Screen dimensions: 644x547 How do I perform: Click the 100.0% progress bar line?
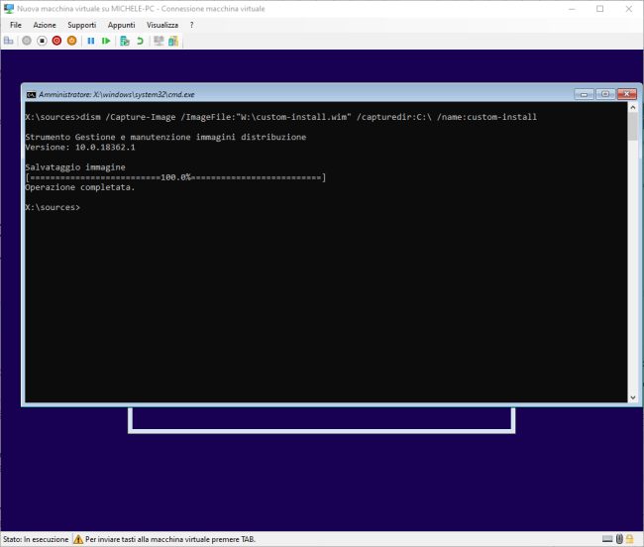click(x=175, y=177)
